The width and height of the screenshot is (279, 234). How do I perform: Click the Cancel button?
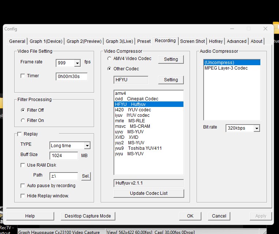[x=219, y=216]
